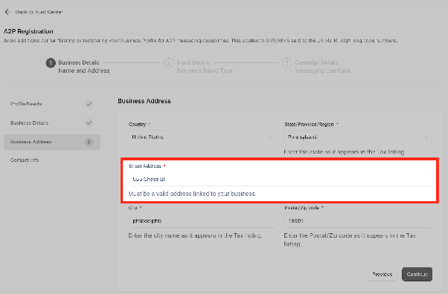Click the State dropdown chevron arrow
448x294 pixels.
click(x=426, y=137)
